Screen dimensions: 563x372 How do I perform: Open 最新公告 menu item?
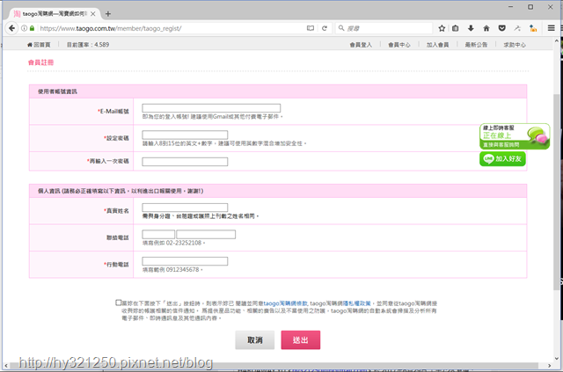click(x=476, y=45)
